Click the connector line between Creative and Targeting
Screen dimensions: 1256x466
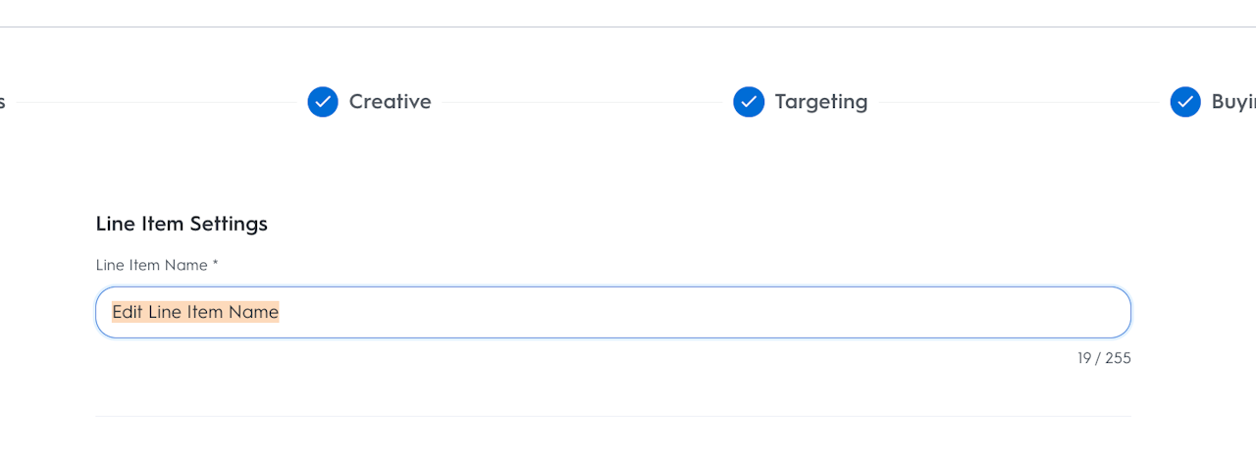click(x=582, y=102)
